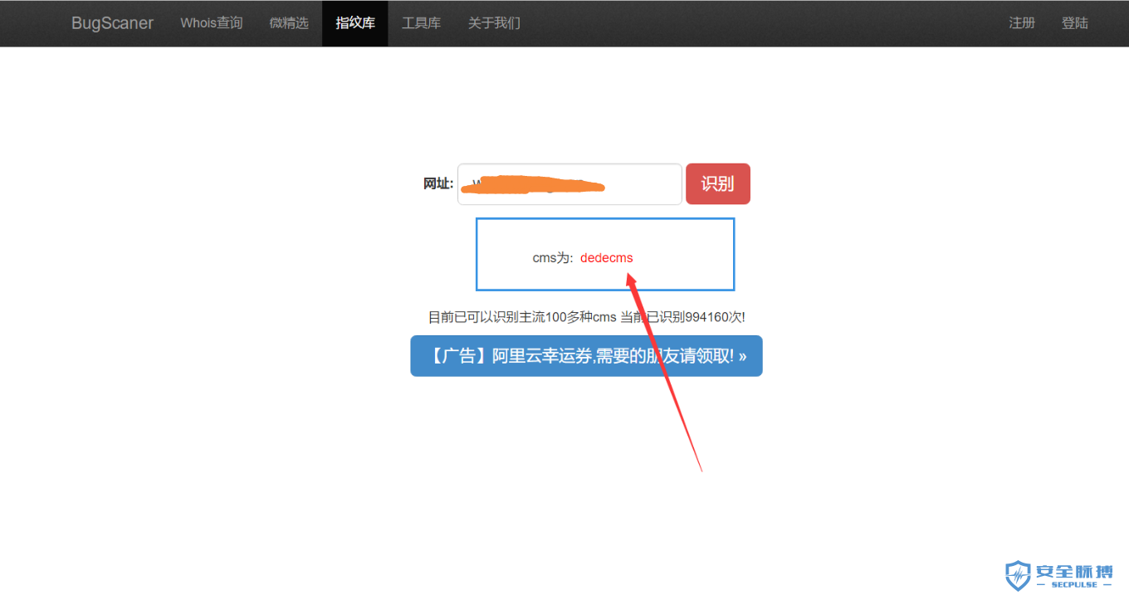Click the cms为: result label
Screen dimensions: 1129x605
pyautogui.click(x=553, y=258)
